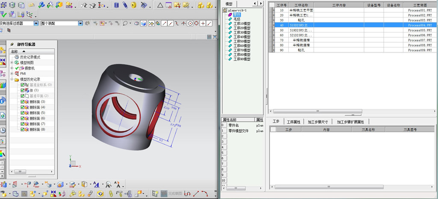Expand the 模型视图 tree node
438x199 pixels.
point(12,62)
